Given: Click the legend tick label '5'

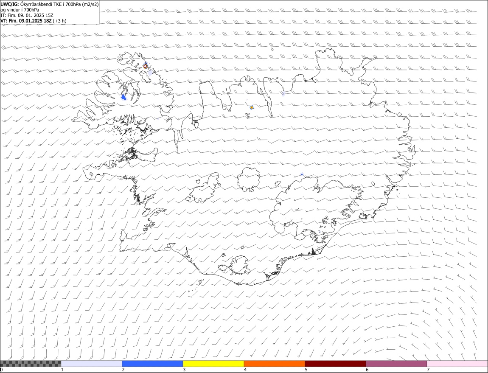Looking at the screenshot, I should pyautogui.click(x=306, y=370).
